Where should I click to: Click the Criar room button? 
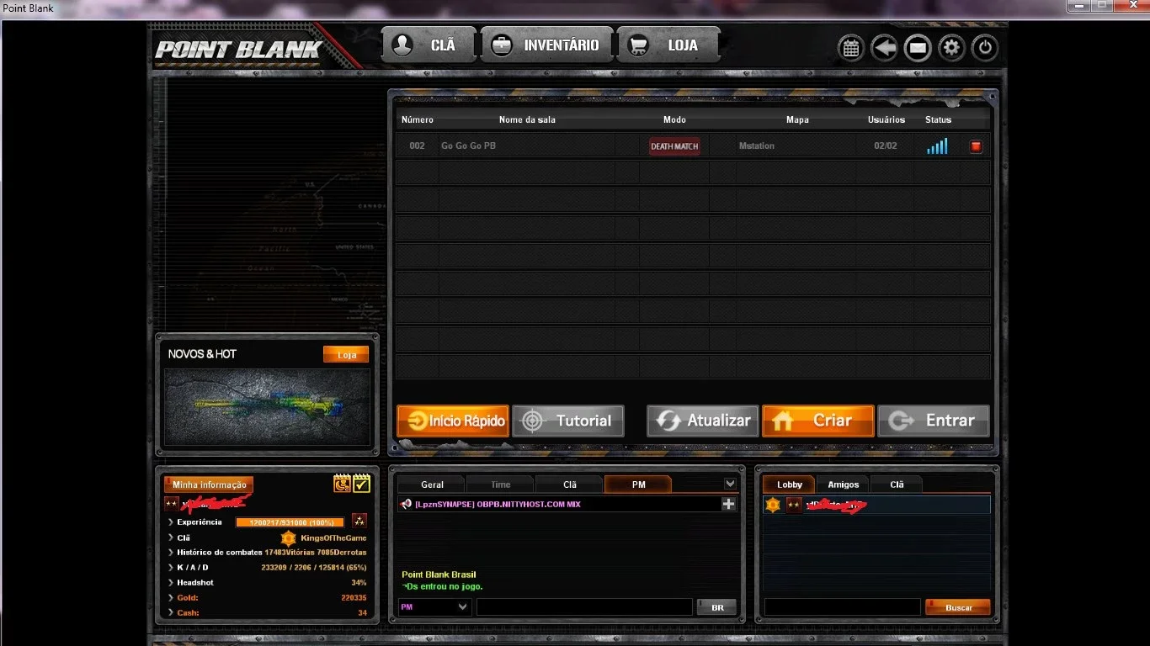click(818, 421)
